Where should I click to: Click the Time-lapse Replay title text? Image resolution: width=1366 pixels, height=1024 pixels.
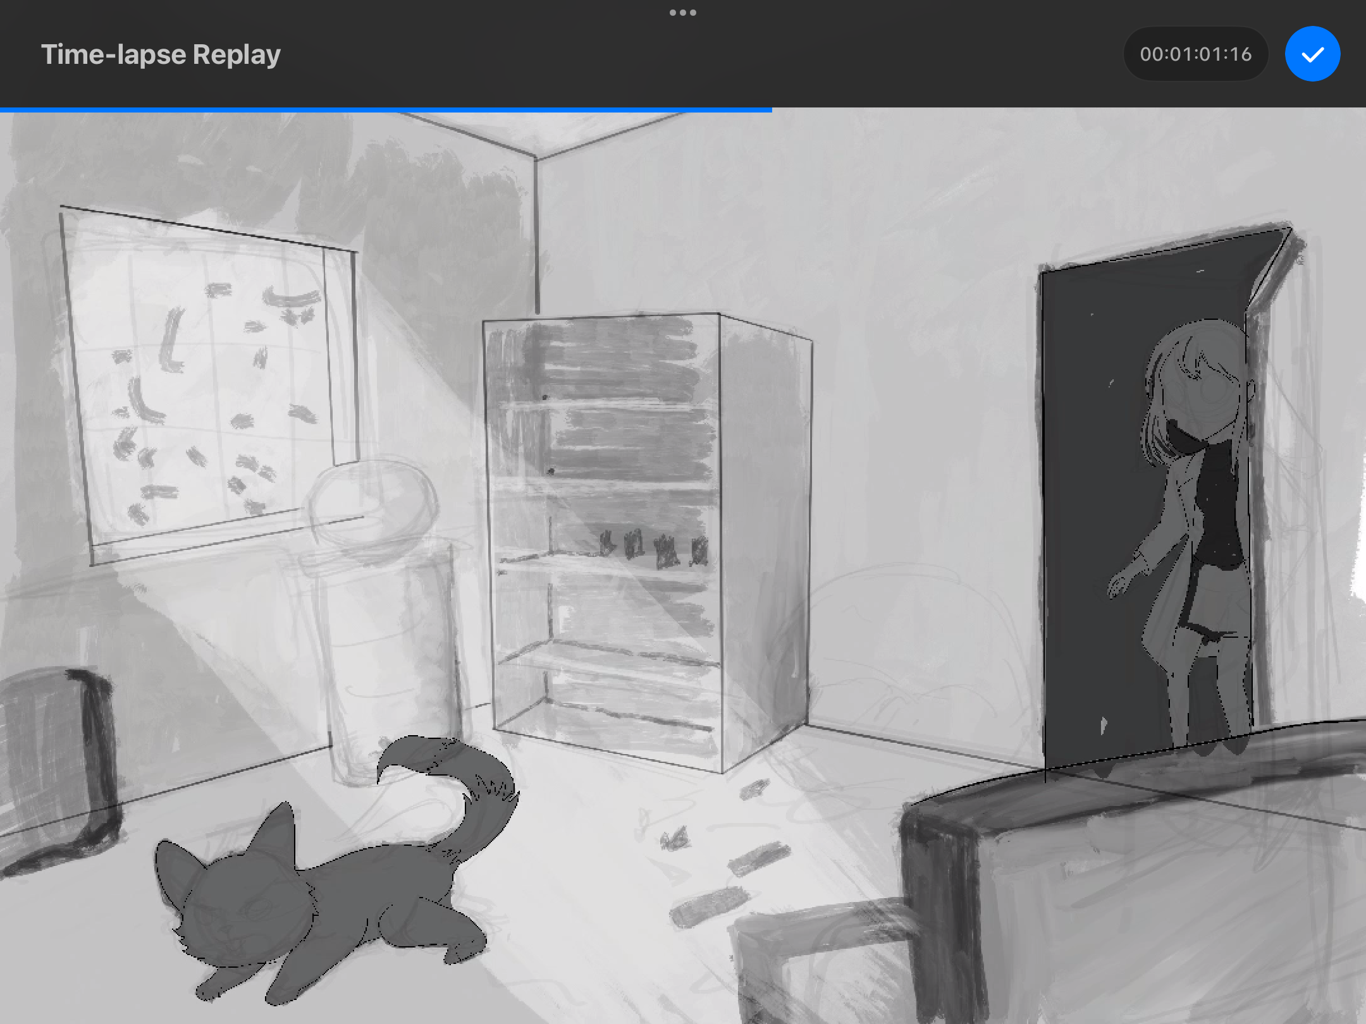pos(161,54)
